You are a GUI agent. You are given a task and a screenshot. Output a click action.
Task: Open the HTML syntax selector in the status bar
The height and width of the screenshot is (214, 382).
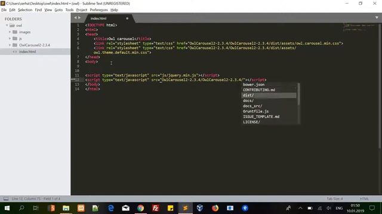(364, 199)
